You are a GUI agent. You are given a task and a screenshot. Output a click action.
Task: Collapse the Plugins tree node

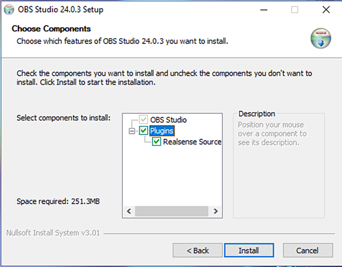[132, 131]
